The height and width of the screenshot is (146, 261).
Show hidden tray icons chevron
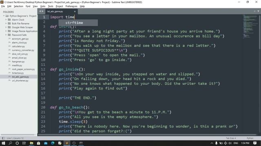click(x=212, y=143)
